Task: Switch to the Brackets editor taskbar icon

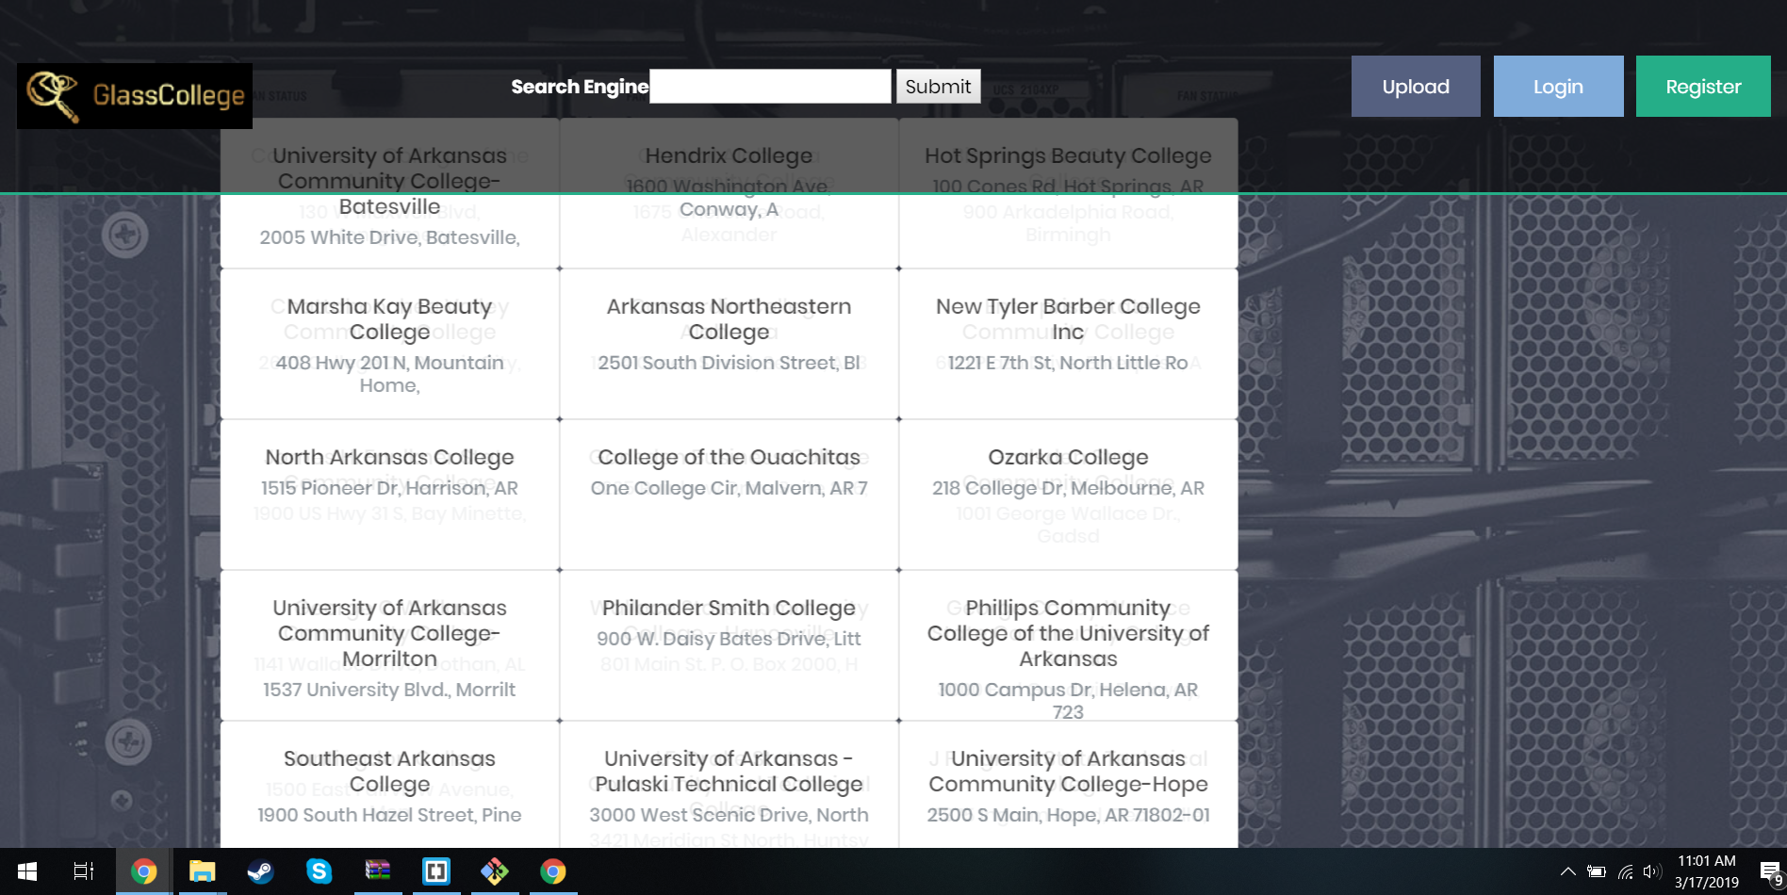Action: (x=435, y=871)
